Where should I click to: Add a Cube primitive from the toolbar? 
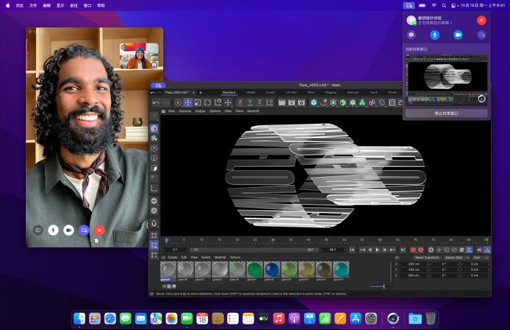pyautogui.click(x=313, y=103)
